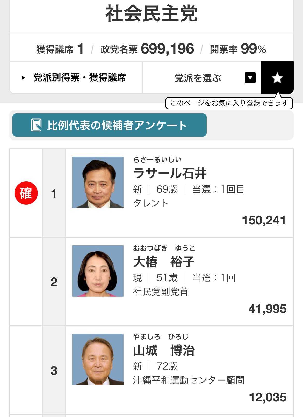Screen dimensions: 303x417
Task: Expand 党派別得票・獲得議席 triangle
Action: [23, 78]
